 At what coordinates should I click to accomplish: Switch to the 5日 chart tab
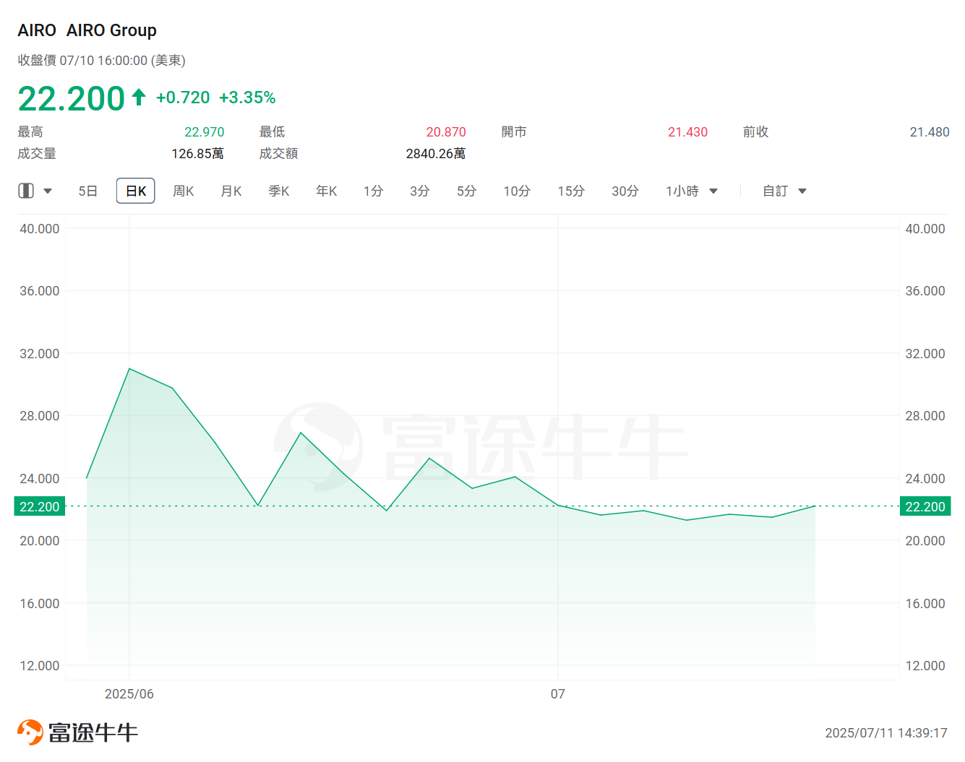tap(87, 191)
